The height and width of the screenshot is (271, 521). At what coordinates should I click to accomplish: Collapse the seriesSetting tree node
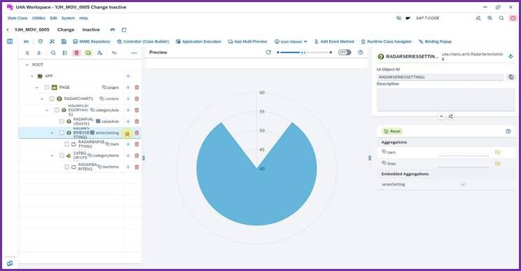52,133
